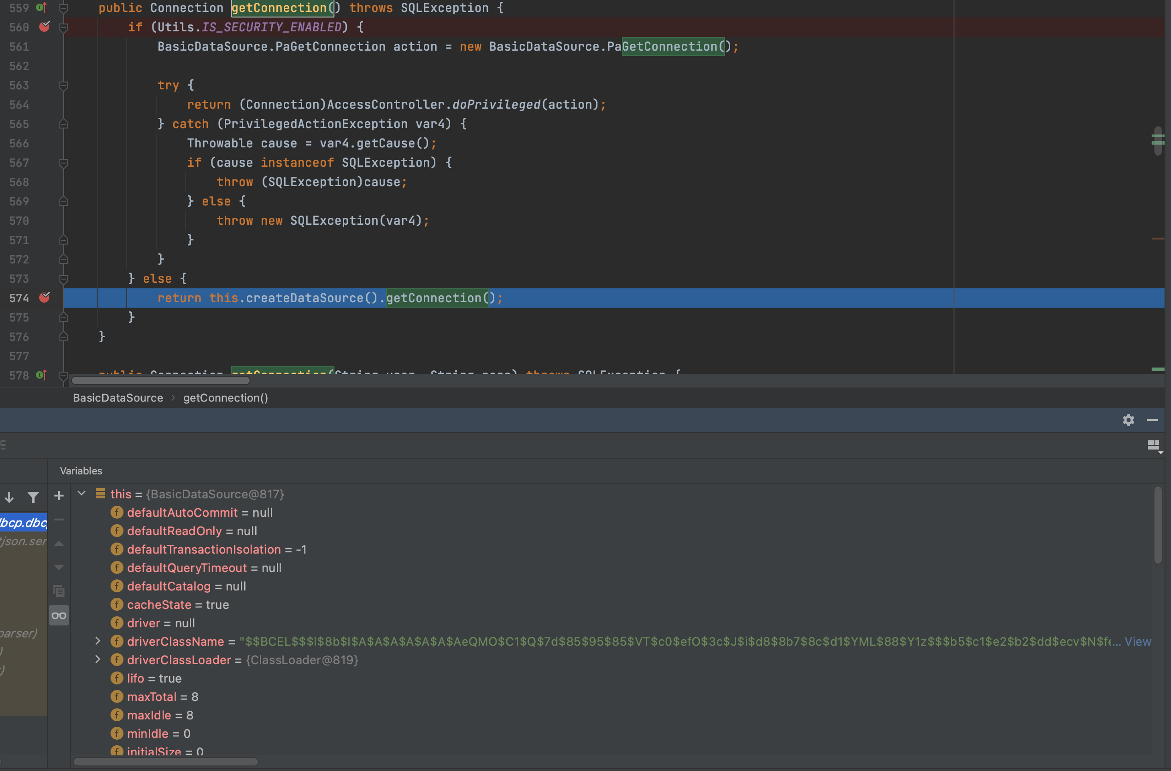
Task: Click the fold end marker at line 572
Action: [x=64, y=259]
